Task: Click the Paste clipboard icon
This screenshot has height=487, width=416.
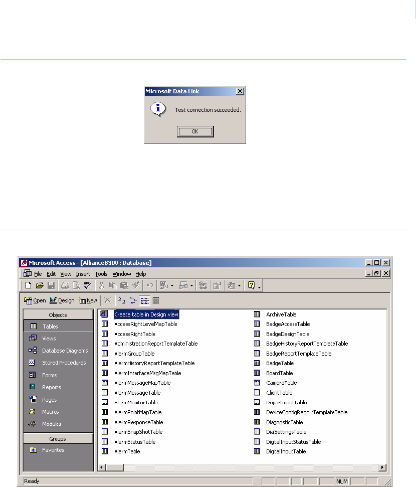Action: (124, 285)
